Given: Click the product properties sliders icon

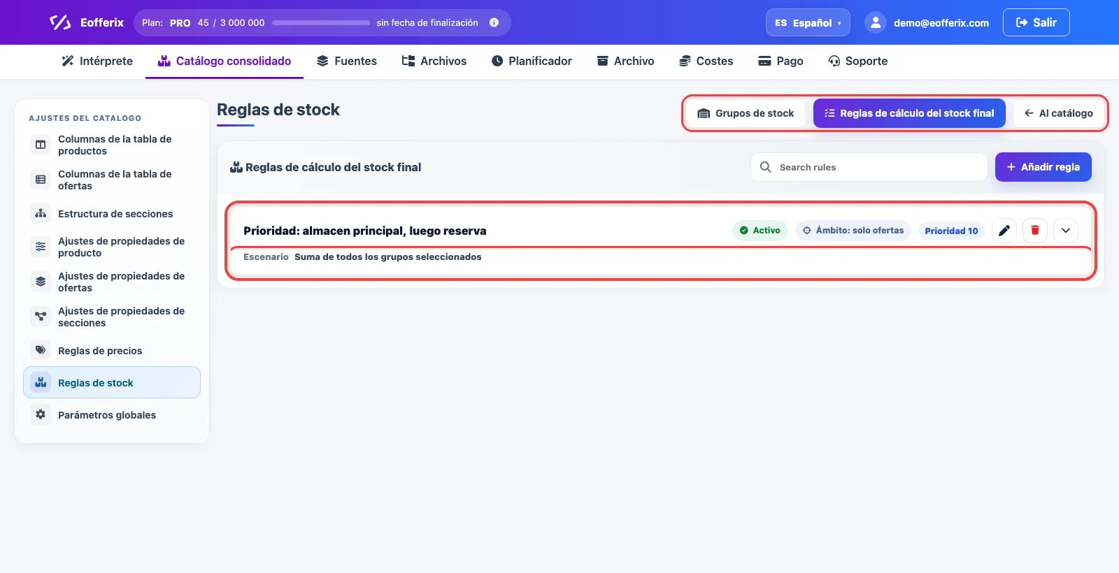Looking at the screenshot, I should [41, 247].
